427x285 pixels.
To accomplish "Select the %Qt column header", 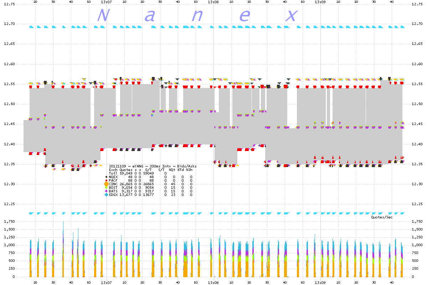I will tap(172, 170).
